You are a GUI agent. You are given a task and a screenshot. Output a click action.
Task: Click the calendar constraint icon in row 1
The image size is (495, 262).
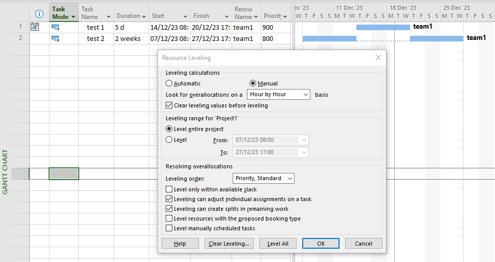point(35,27)
